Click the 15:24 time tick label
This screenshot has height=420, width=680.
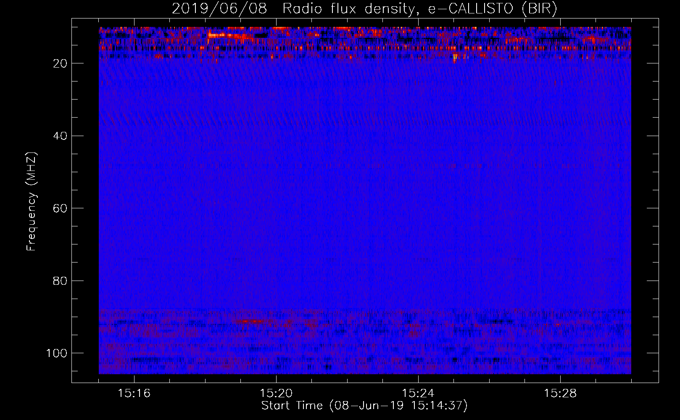pyautogui.click(x=418, y=394)
